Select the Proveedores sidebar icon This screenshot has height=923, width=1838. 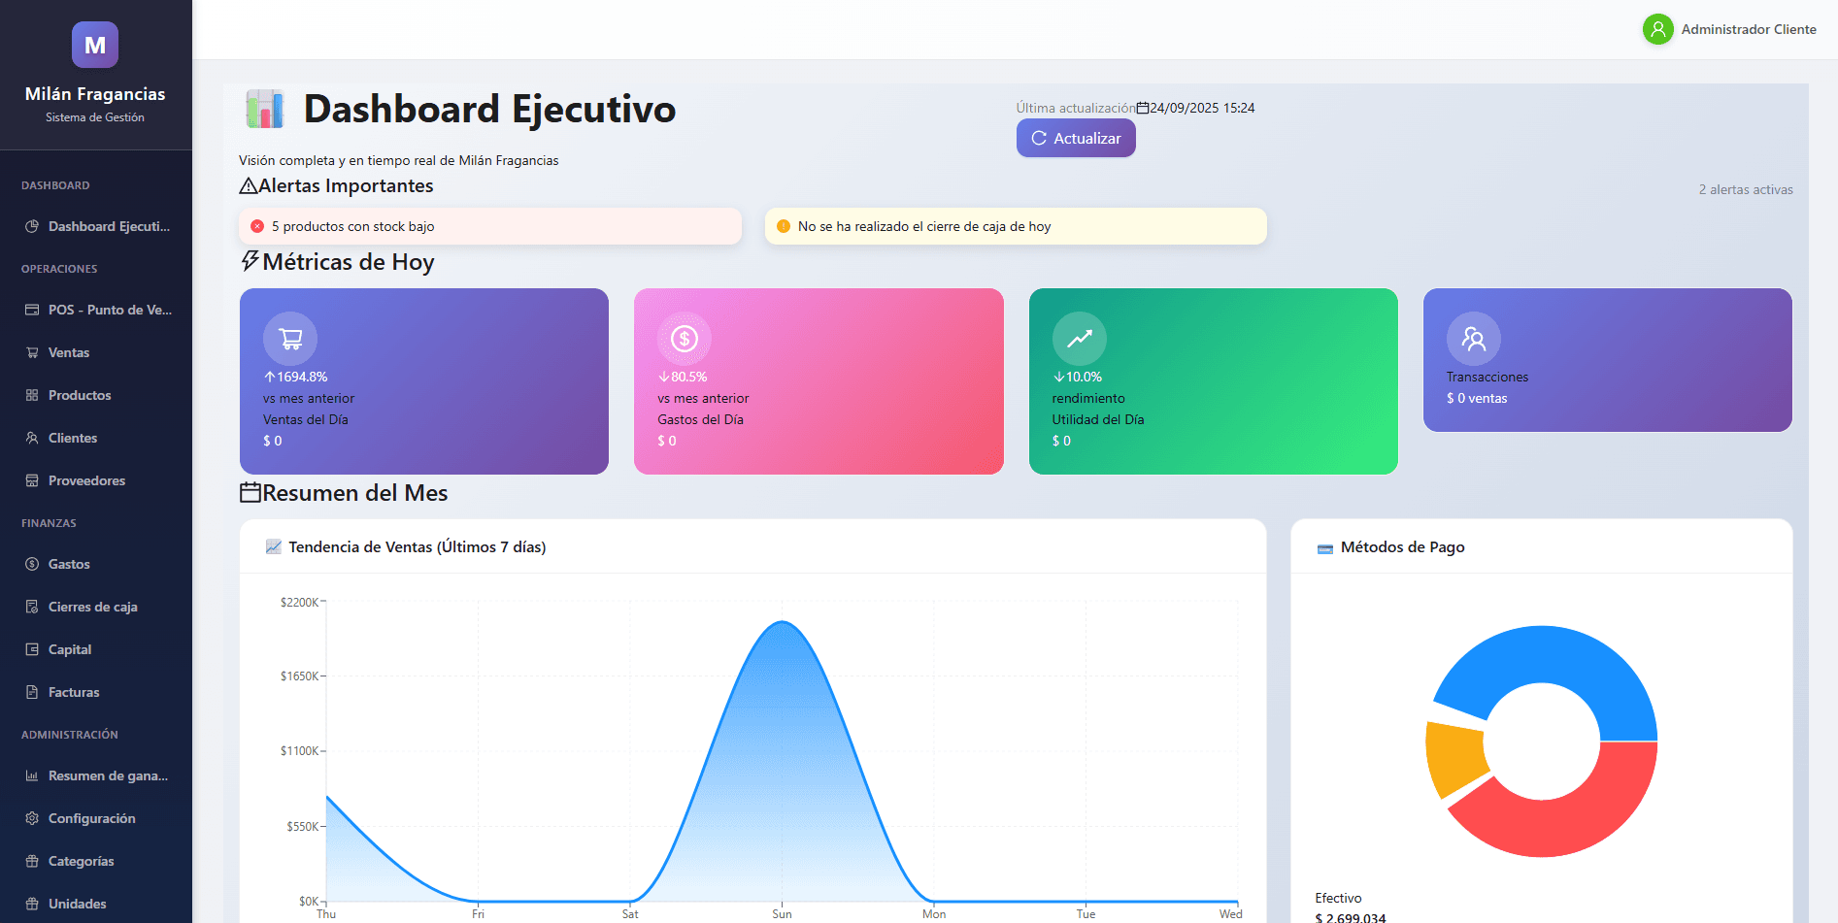pos(32,480)
